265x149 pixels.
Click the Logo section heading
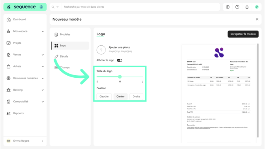pos(101,34)
